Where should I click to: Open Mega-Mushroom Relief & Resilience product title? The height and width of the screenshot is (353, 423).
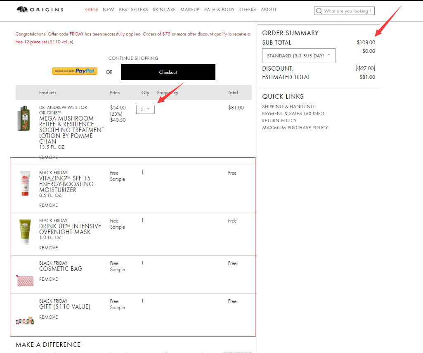pyautogui.click(x=71, y=130)
